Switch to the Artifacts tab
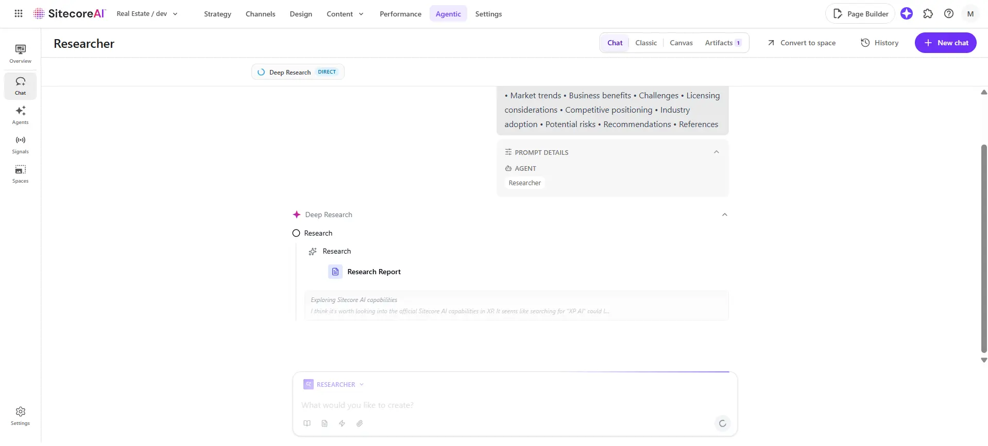This screenshot has height=446, width=988. (723, 43)
